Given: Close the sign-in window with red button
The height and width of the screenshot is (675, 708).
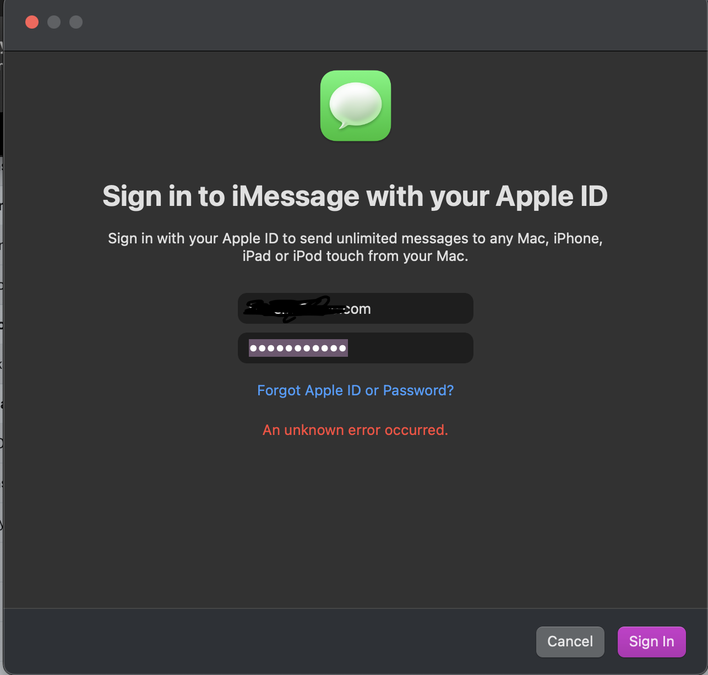Looking at the screenshot, I should [x=32, y=22].
